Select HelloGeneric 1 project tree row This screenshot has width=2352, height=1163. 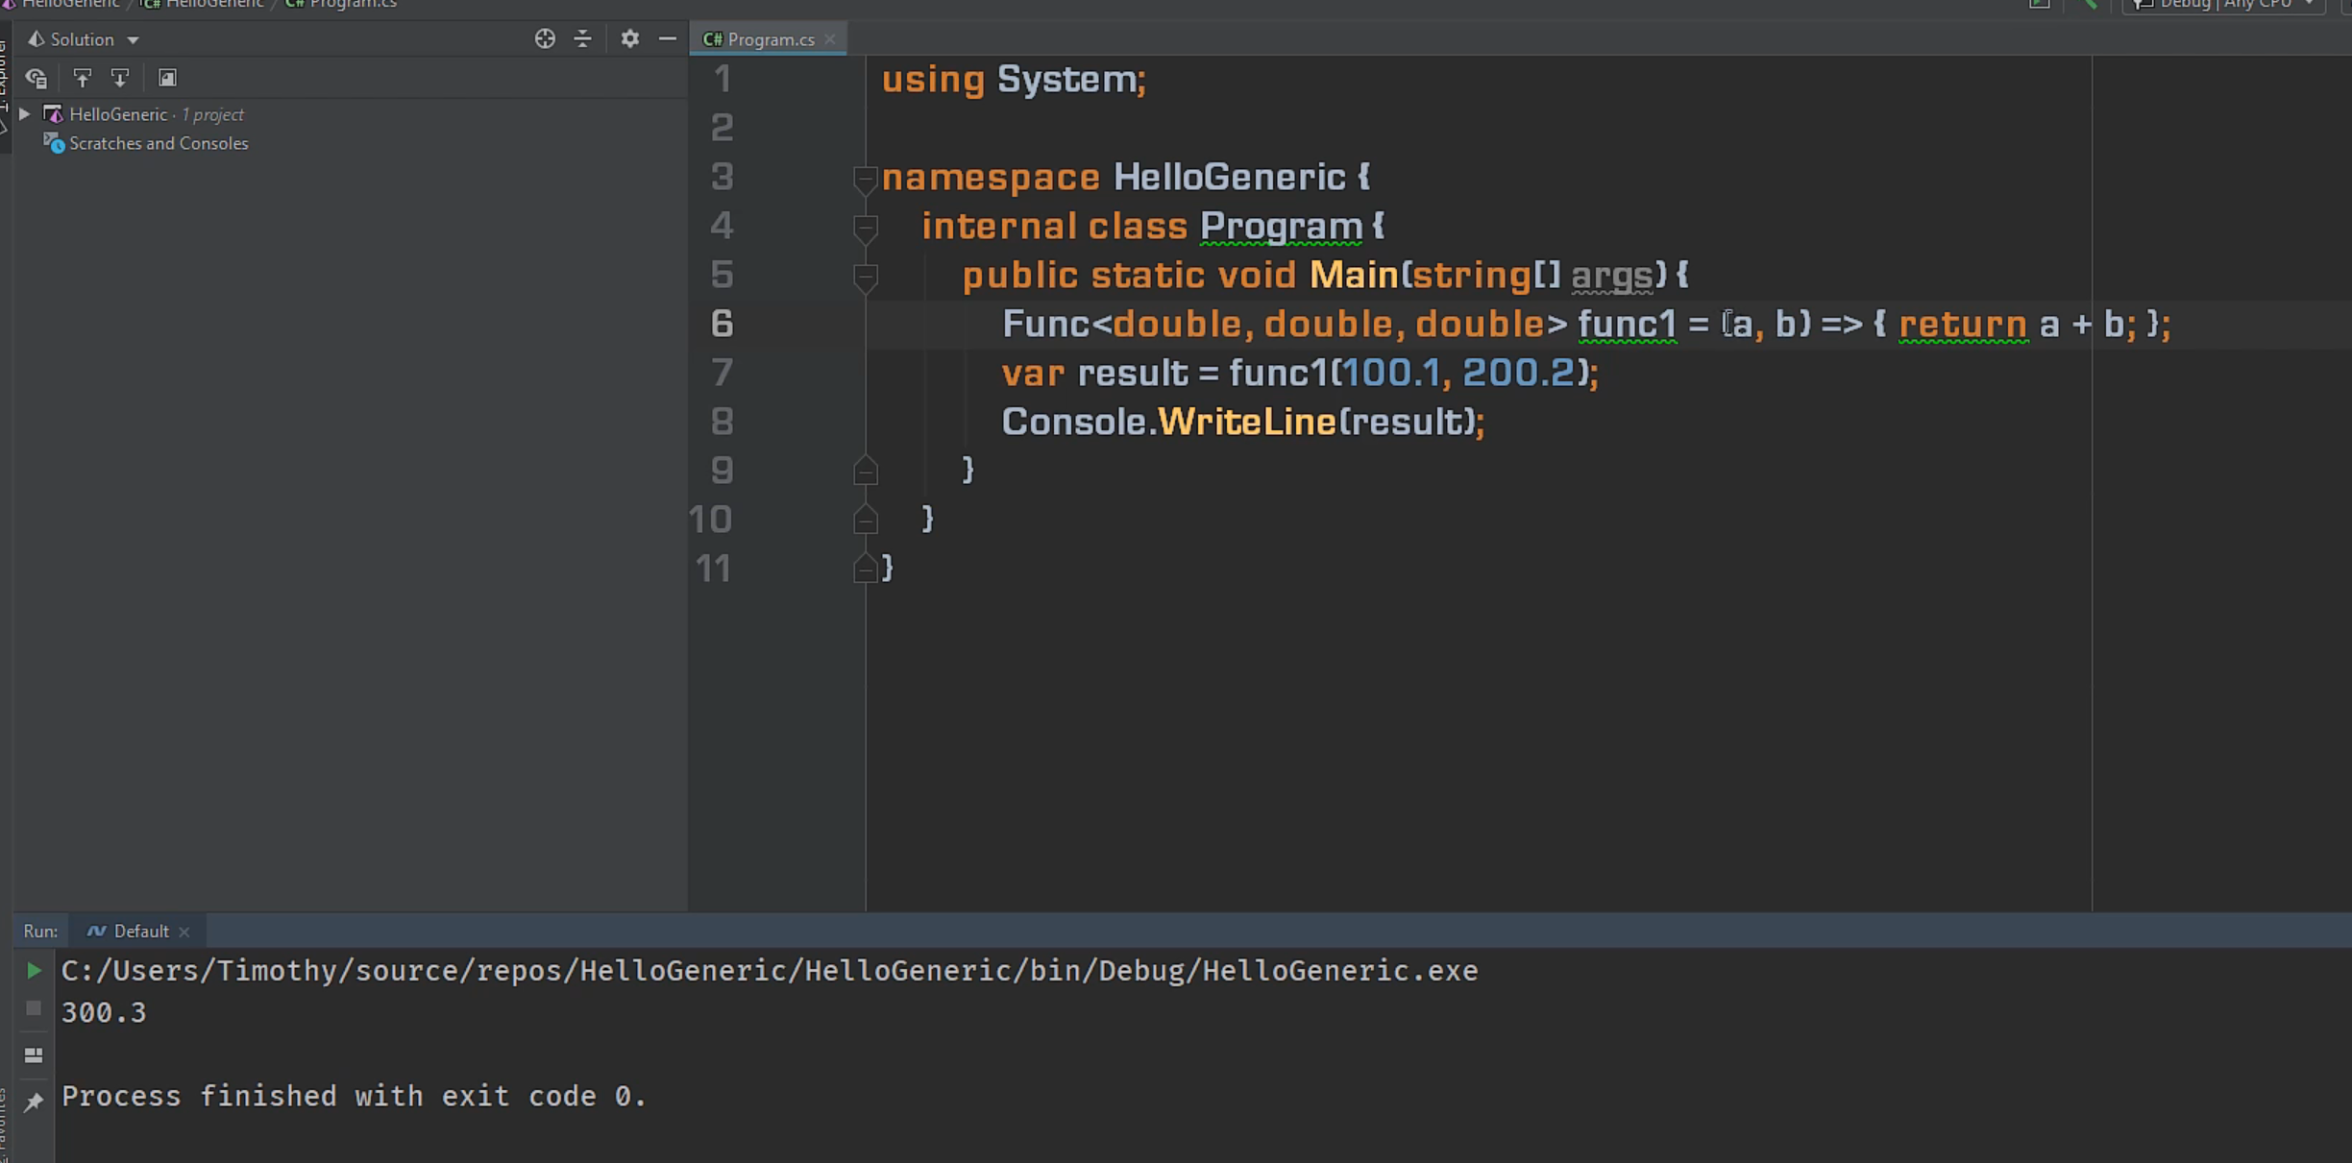coord(350,114)
